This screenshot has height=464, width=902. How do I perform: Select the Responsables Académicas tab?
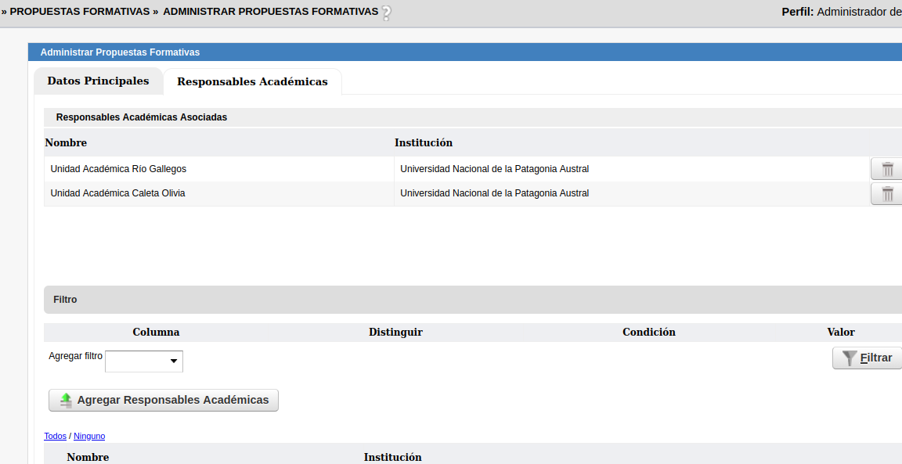click(252, 81)
